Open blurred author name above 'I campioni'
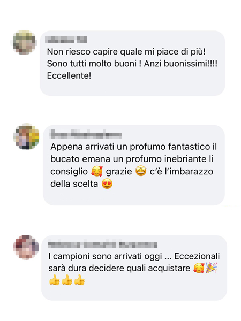 (103, 245)
